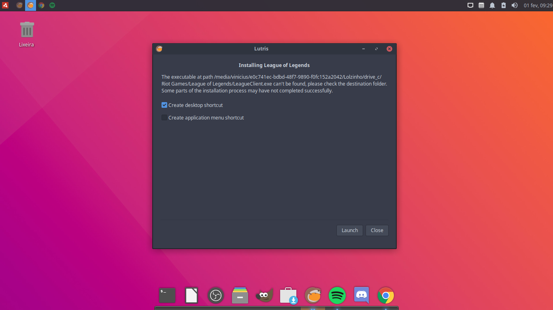Launch Lutris from the dock
553x310 pixels.
pos(313,295)
